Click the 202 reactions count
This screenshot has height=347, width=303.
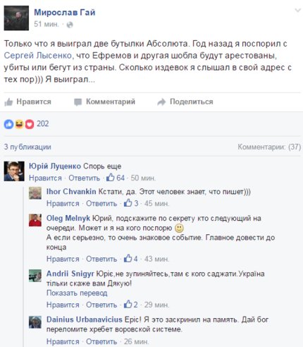[43, 123]
